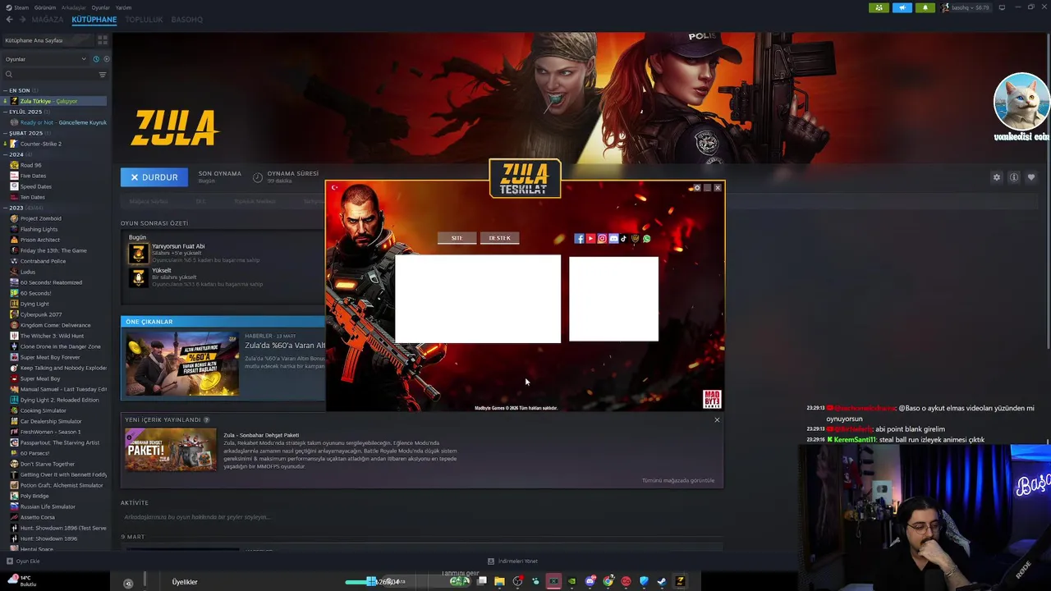
Task: Open Zula launcher settings gear
Action: [x=697, y=188]
